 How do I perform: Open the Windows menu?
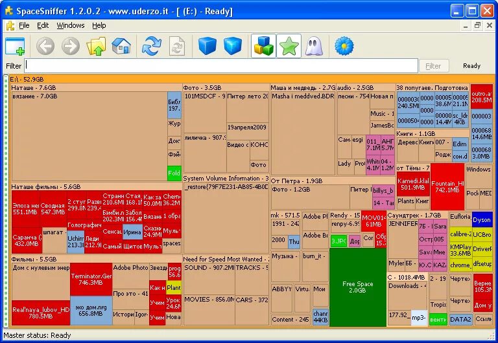point(71,25)
